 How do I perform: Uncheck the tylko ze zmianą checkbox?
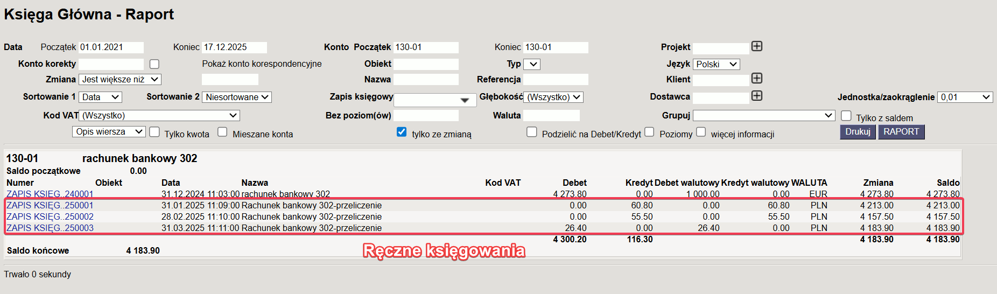[x=402, y=132]
